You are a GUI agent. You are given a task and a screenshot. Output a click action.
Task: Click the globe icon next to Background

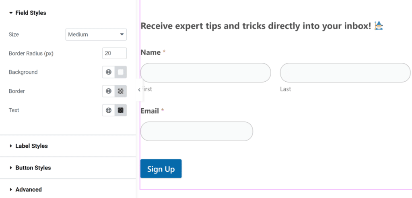point(109,72)
